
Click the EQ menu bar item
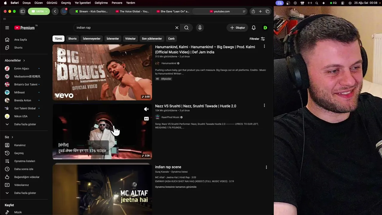coord(333,3)
